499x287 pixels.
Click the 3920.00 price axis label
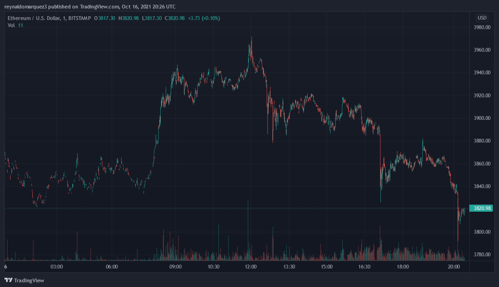click(x=482, y=95)
